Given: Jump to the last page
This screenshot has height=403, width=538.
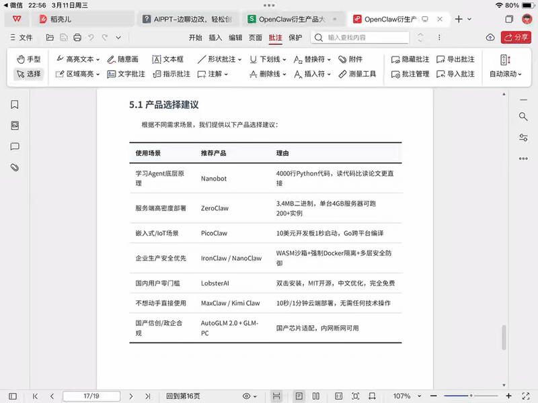Looking at the screenshot, I should point(147,396).
